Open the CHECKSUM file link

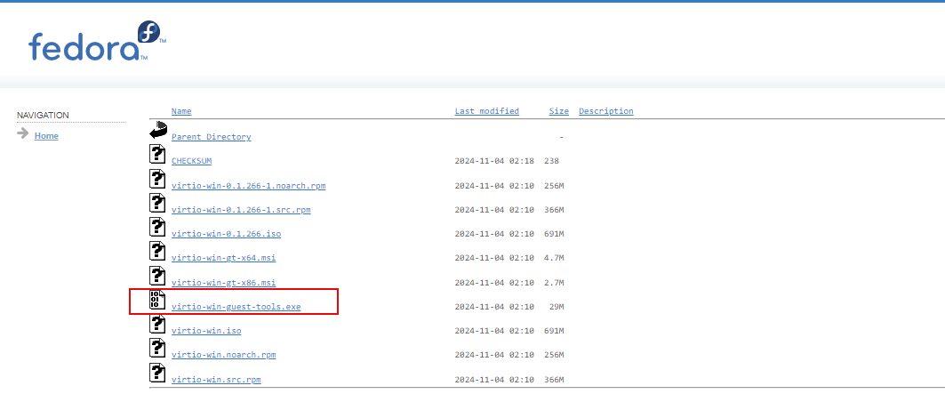click(x=191, y=161)
